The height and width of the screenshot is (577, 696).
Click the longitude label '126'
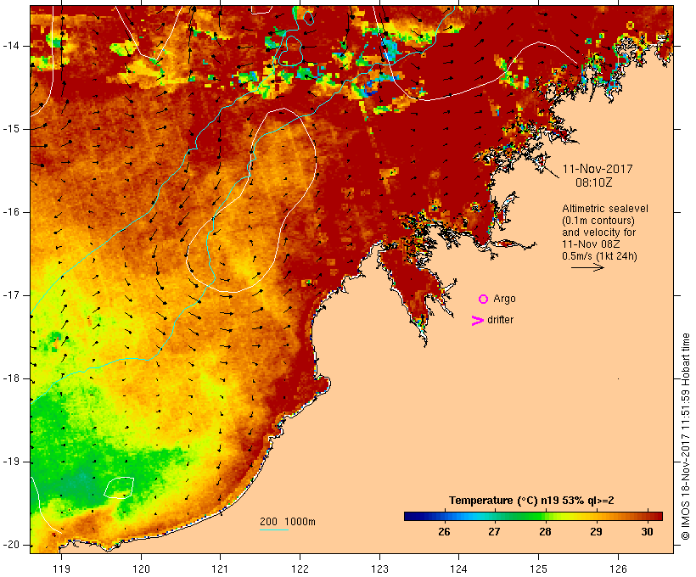coord(618,569)
